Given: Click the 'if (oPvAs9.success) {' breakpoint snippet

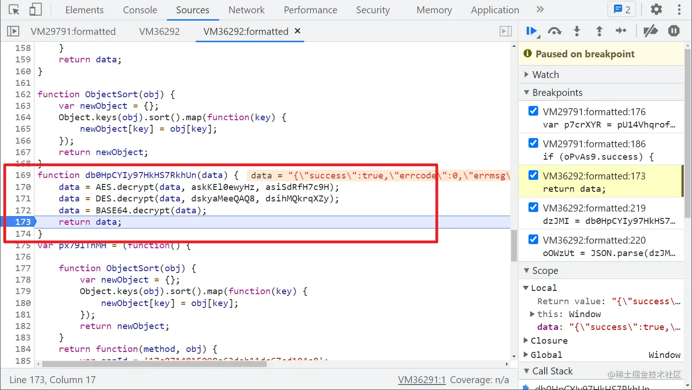Looking at the screenshot, I should [x=598, y=156].
